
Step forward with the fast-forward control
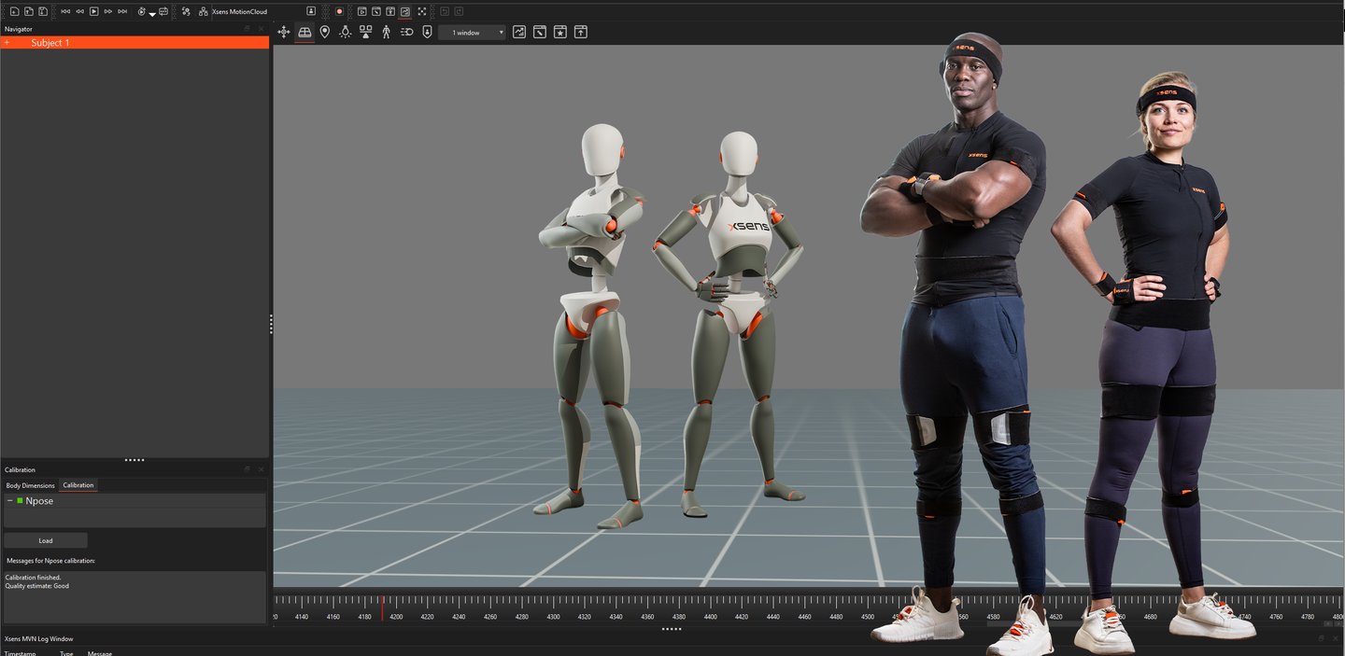point(108,11)
